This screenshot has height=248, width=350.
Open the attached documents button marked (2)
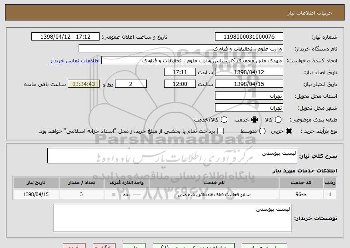point(194,246)
